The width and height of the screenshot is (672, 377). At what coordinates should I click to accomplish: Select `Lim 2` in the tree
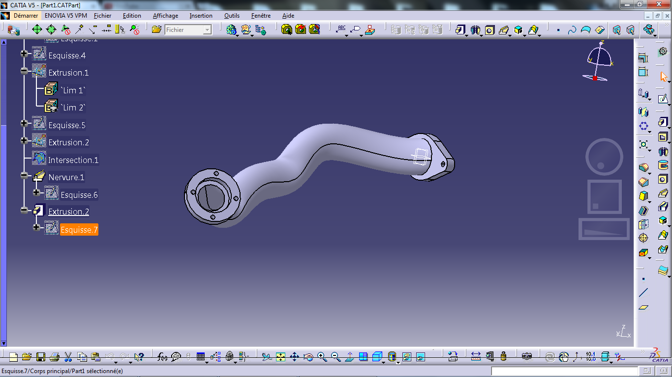point(73,108)
